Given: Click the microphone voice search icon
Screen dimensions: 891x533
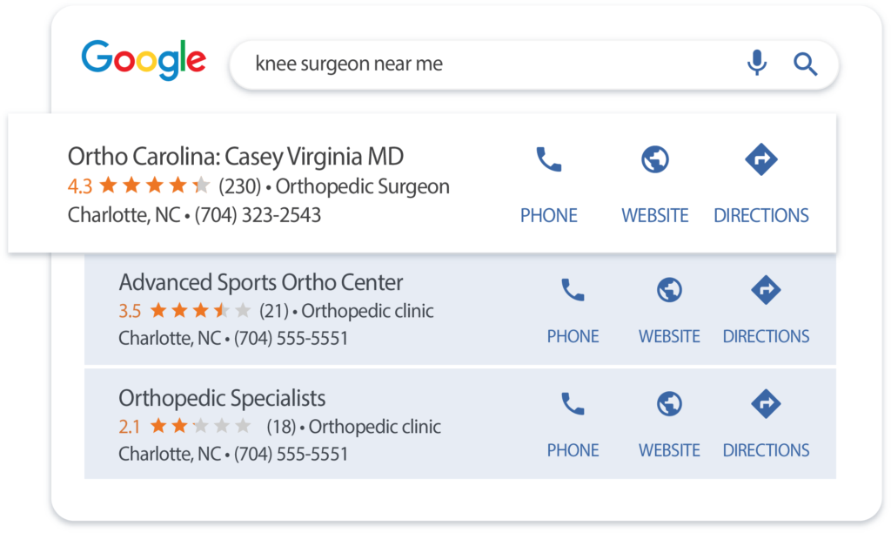Looking at the screenshot, I should click(x=757, y=63).
